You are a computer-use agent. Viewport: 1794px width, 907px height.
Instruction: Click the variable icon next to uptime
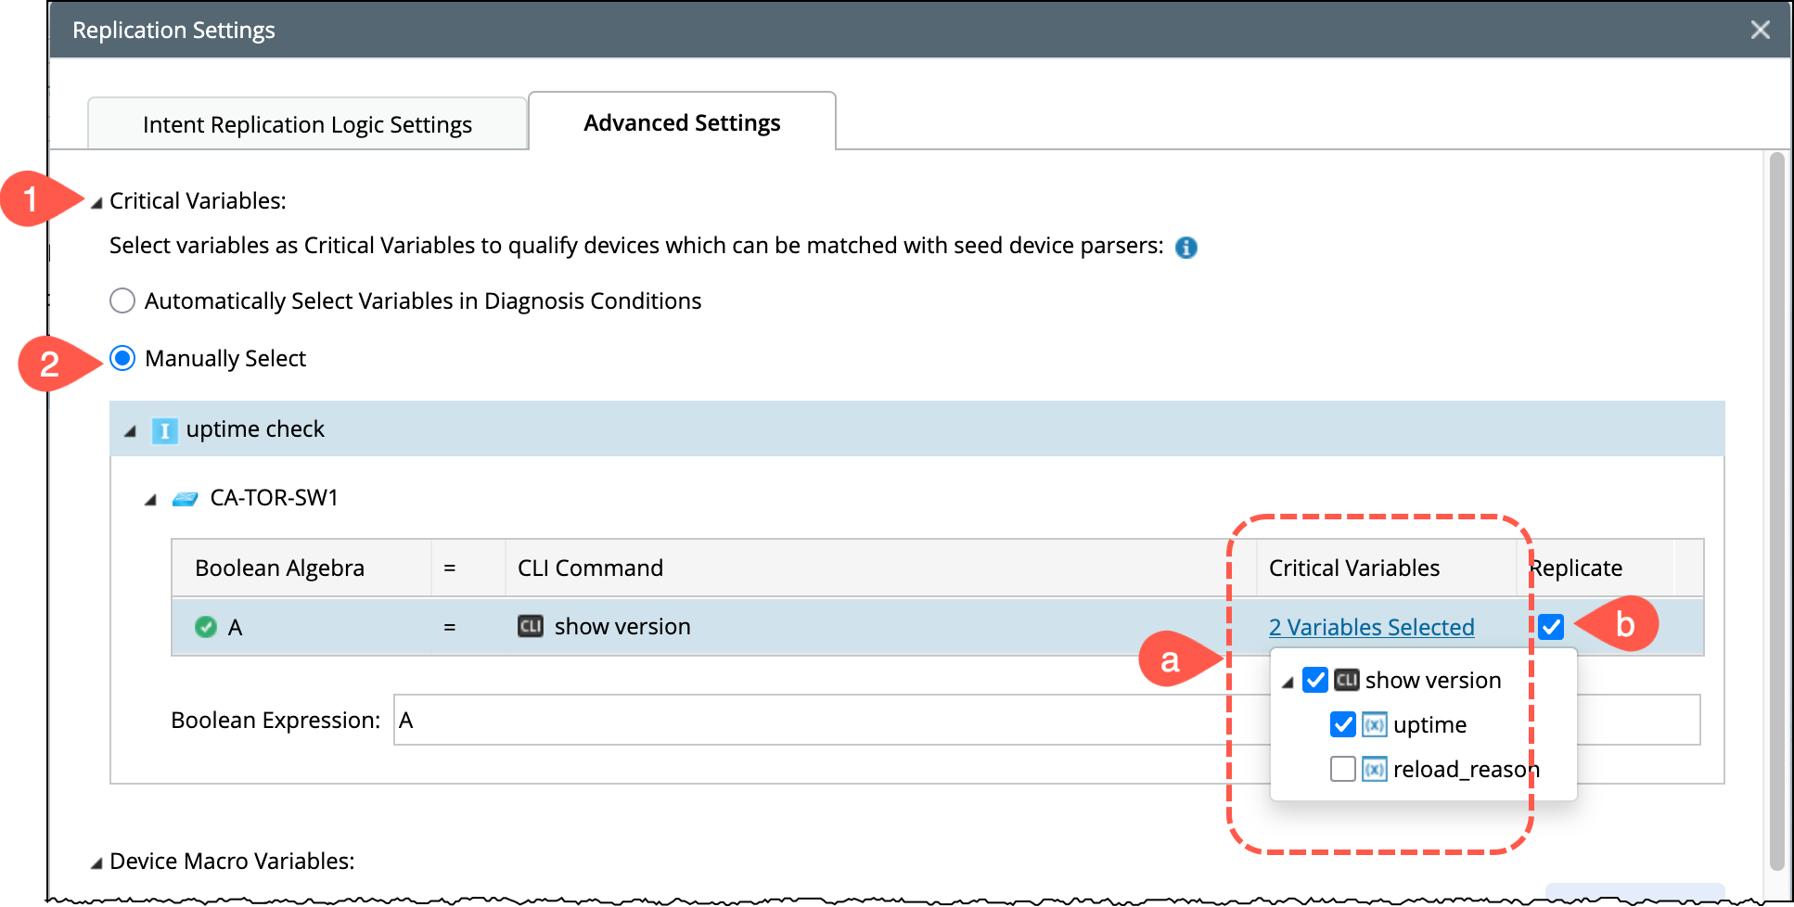[1374, 725]
